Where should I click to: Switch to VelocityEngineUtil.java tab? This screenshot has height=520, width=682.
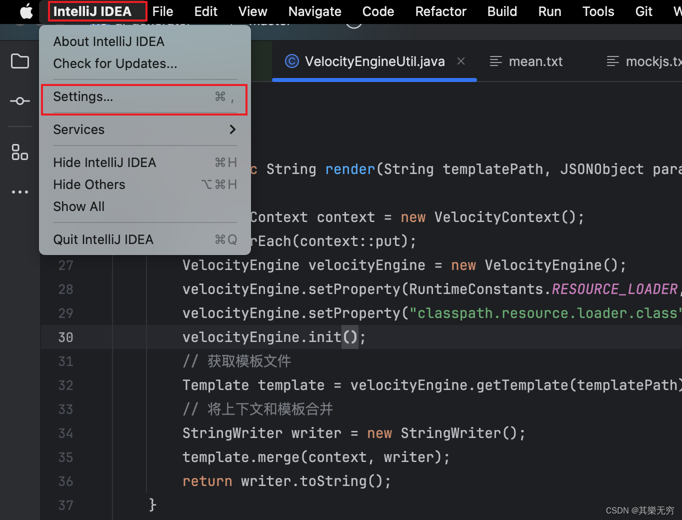(x=374, y=61)
